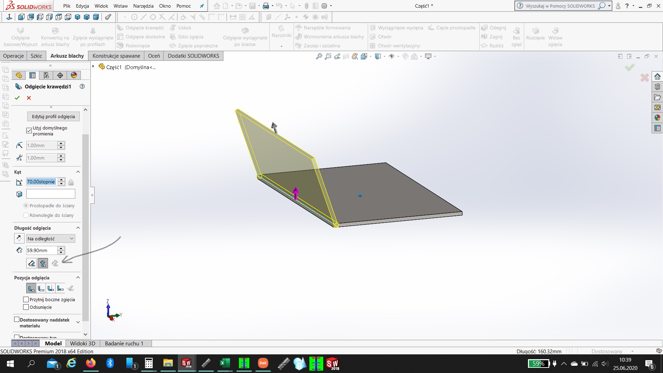Choose Bend from Virtual Sharp position

click(60, 288)
